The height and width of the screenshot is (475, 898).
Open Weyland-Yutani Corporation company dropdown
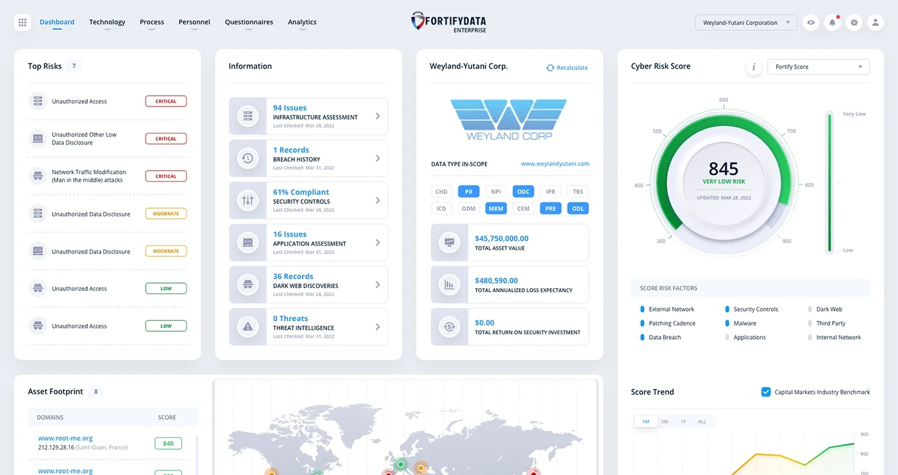pos(746,22)
